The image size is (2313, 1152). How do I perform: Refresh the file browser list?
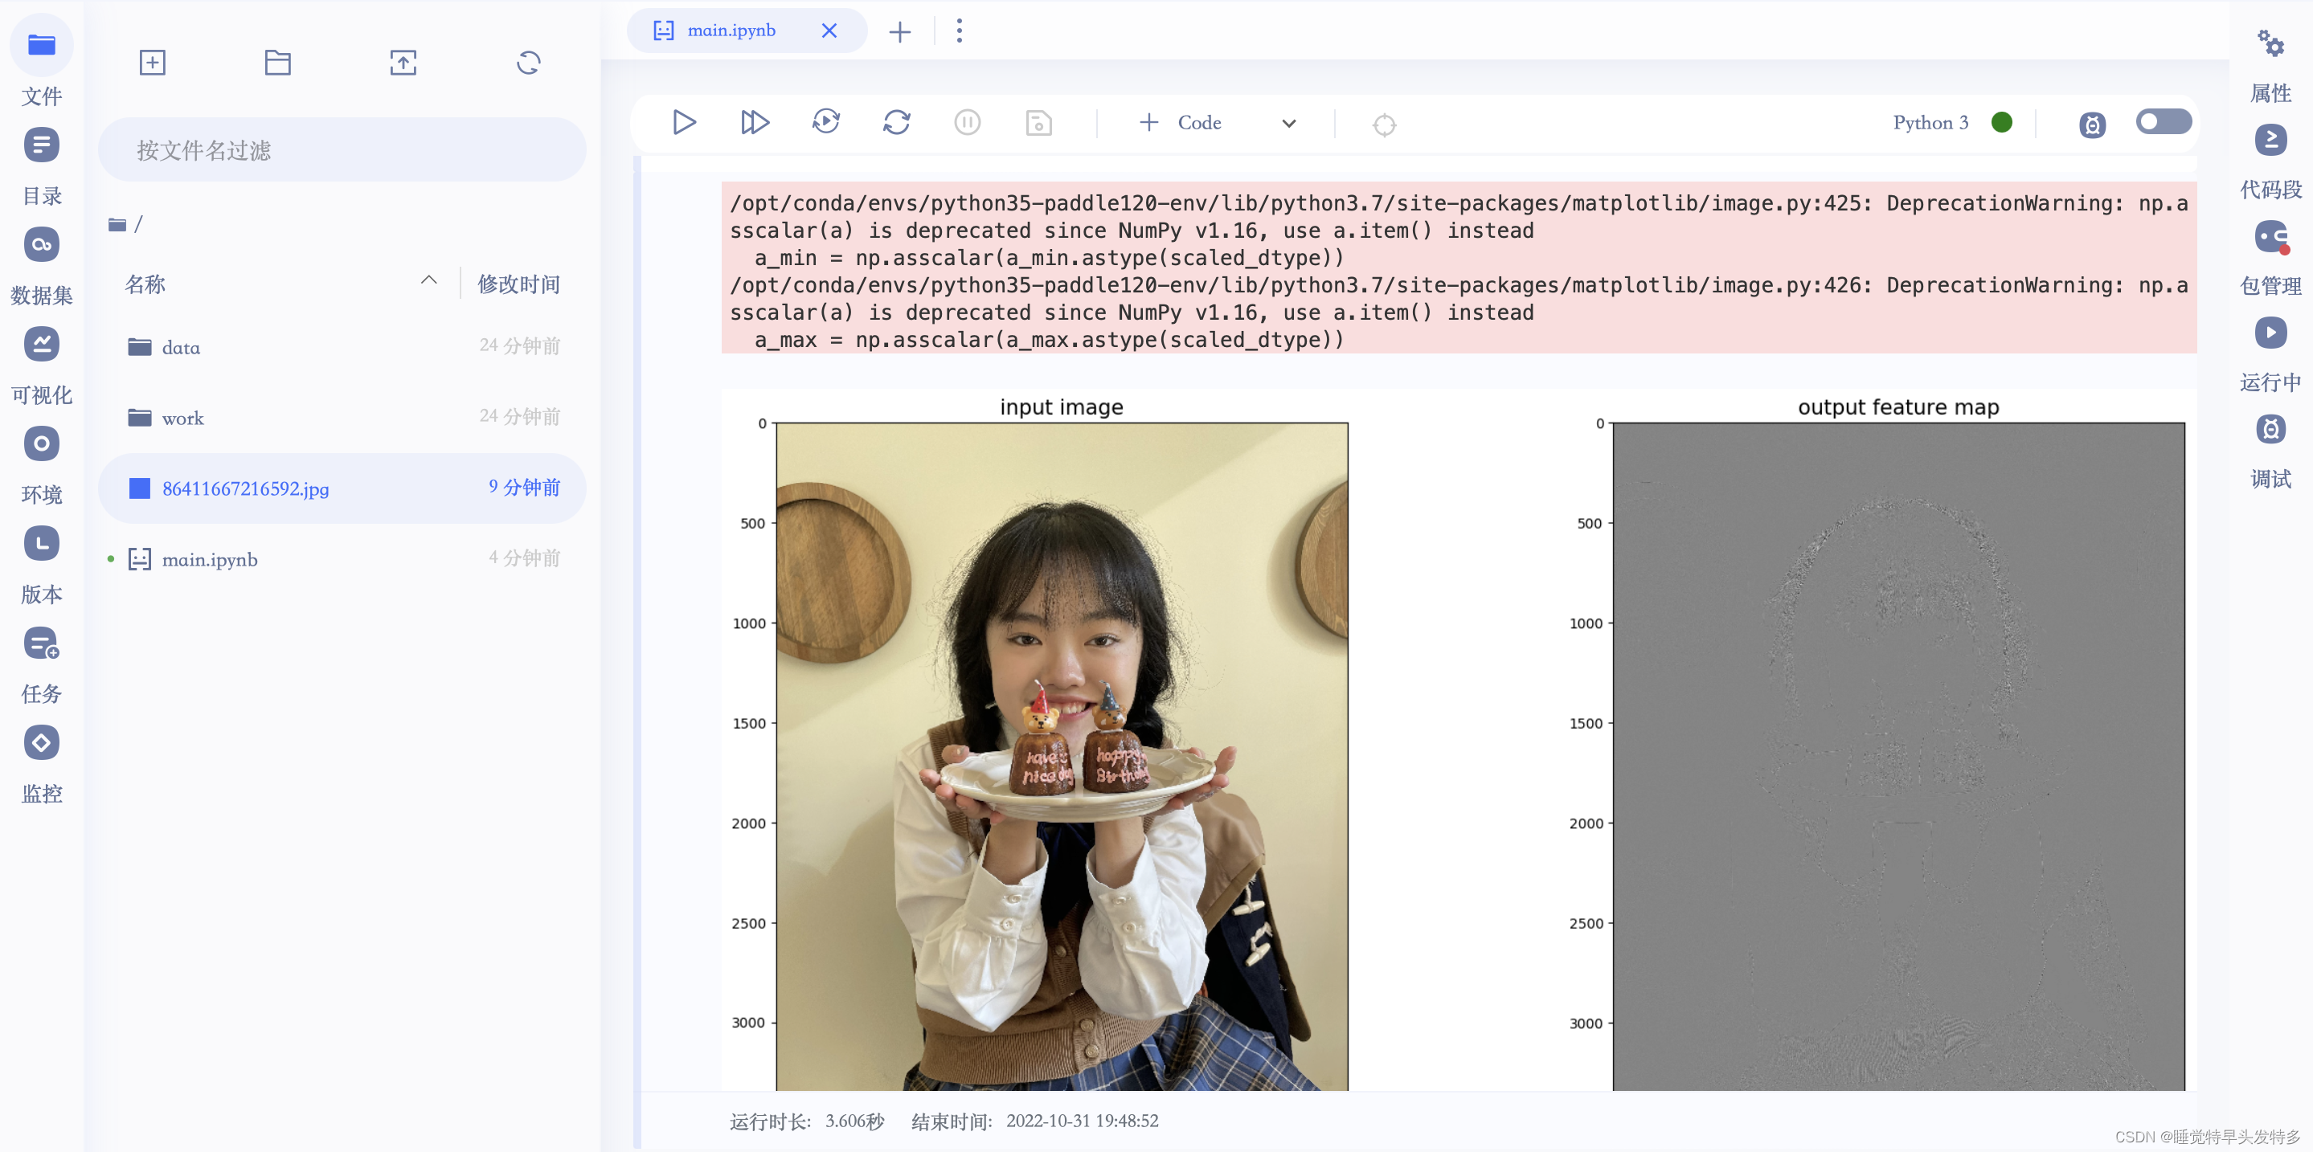(x=529, y=63)
